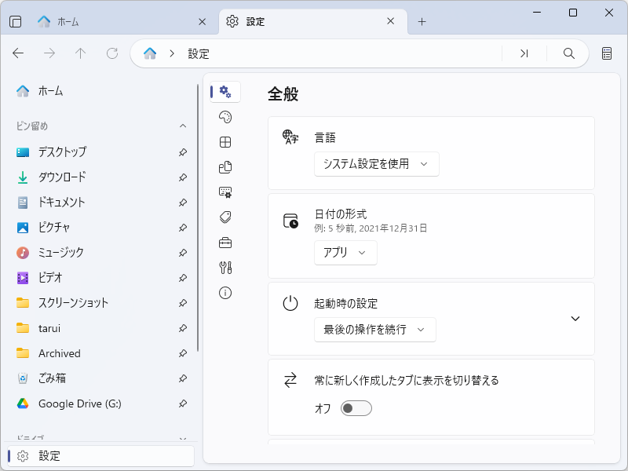Viewport: 628px width, 471px height.
Task: Open the Tags settings icon
Action: [225, 217]
